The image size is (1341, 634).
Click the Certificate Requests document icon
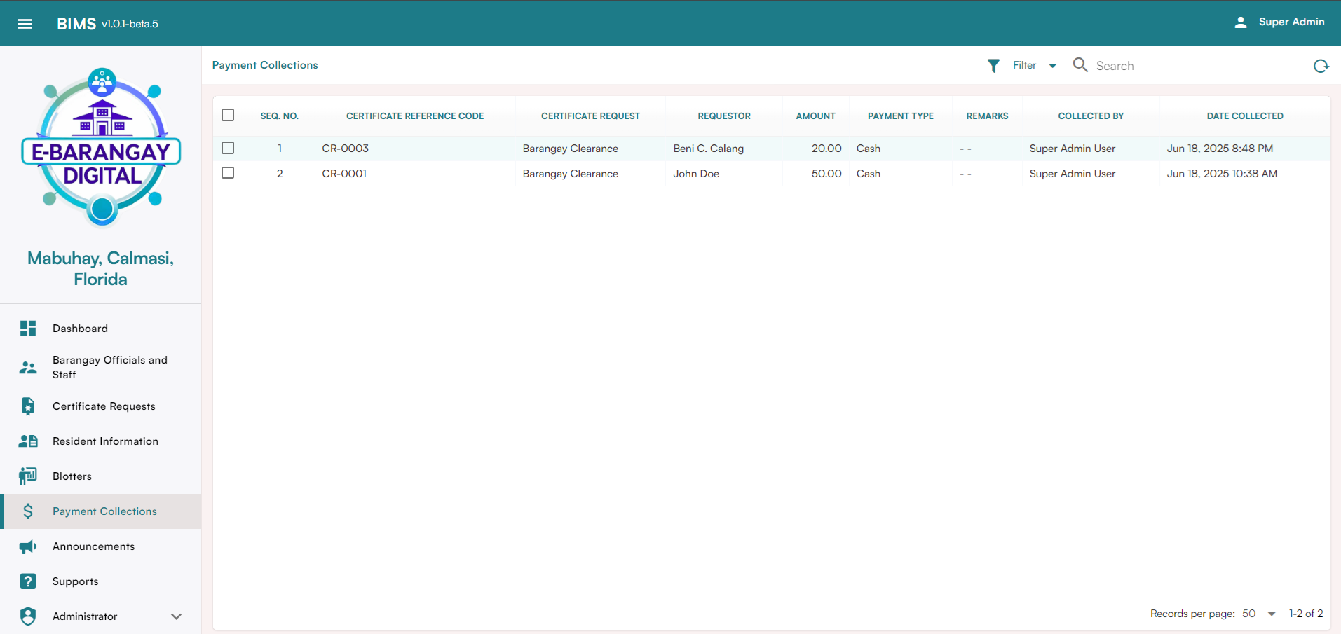pyautogui.click(x=28, y=406)
